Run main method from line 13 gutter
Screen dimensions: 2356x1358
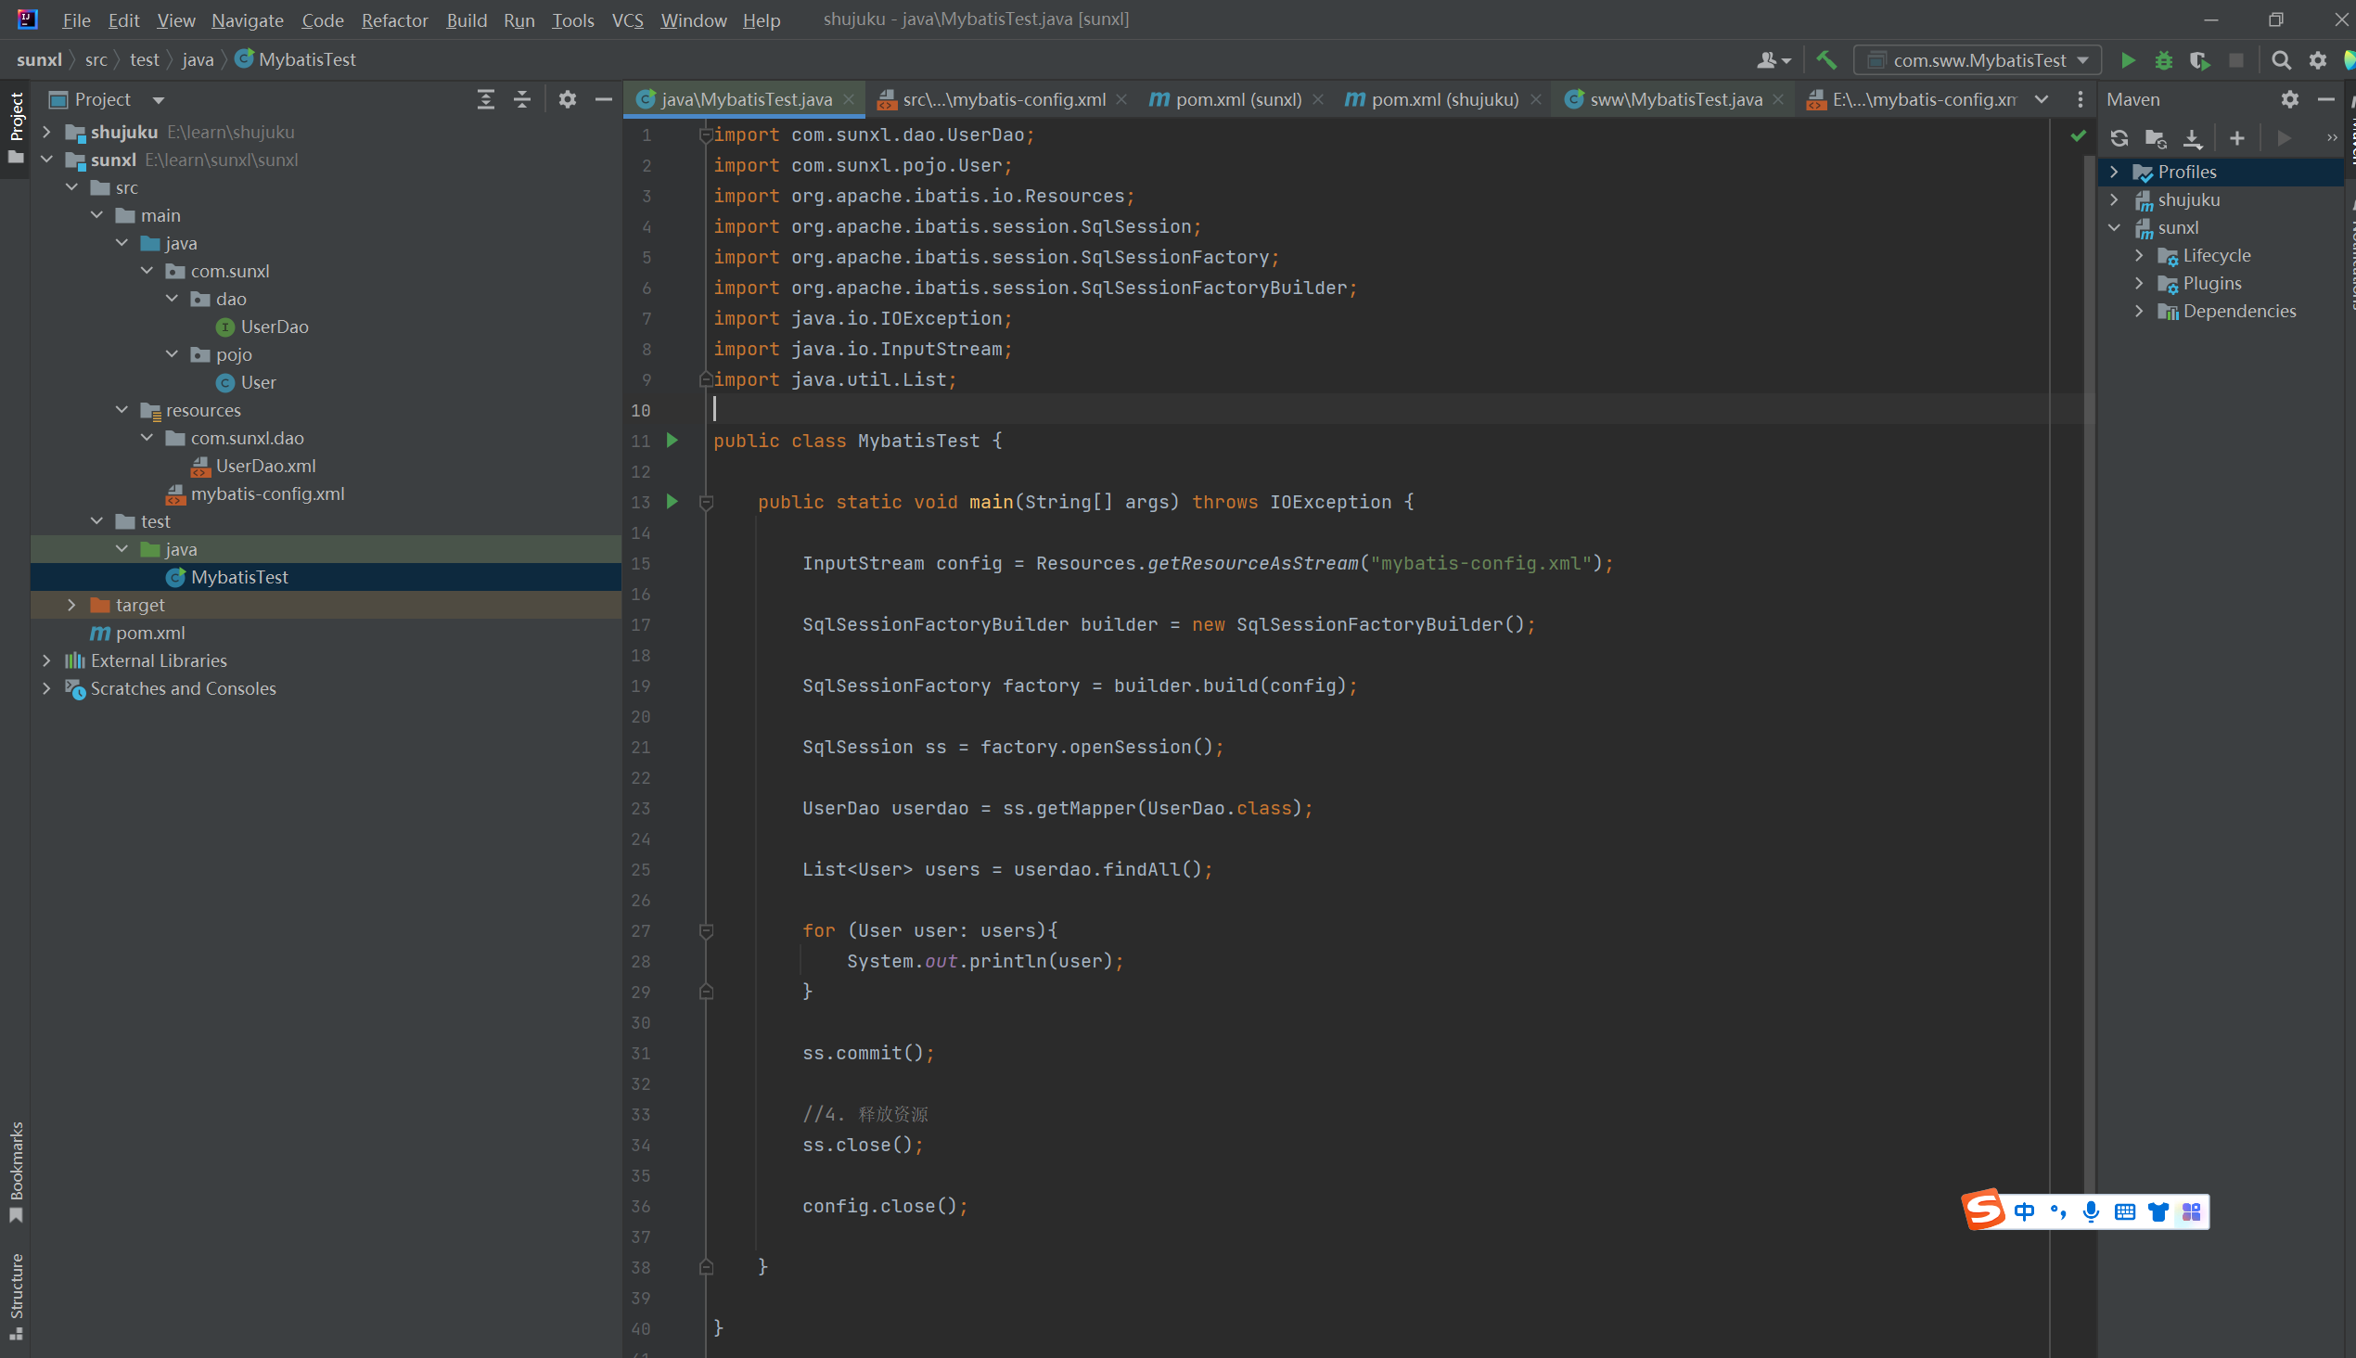pos(672,502)
